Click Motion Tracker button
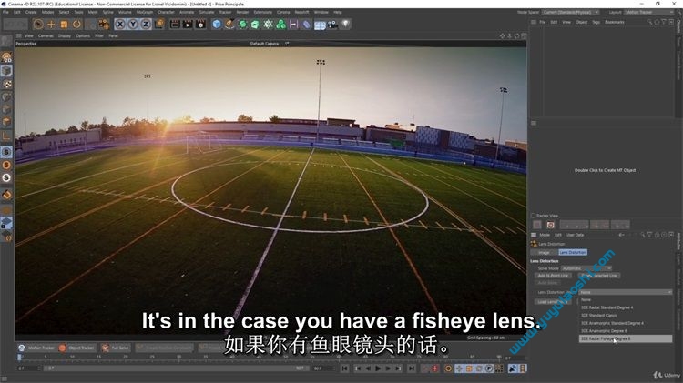 point(36,348)
